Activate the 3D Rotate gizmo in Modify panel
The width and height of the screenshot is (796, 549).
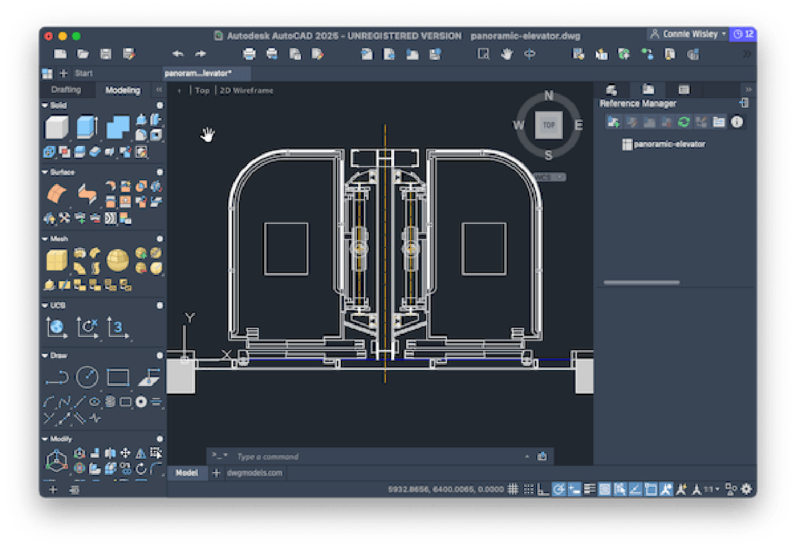point(78,467)
